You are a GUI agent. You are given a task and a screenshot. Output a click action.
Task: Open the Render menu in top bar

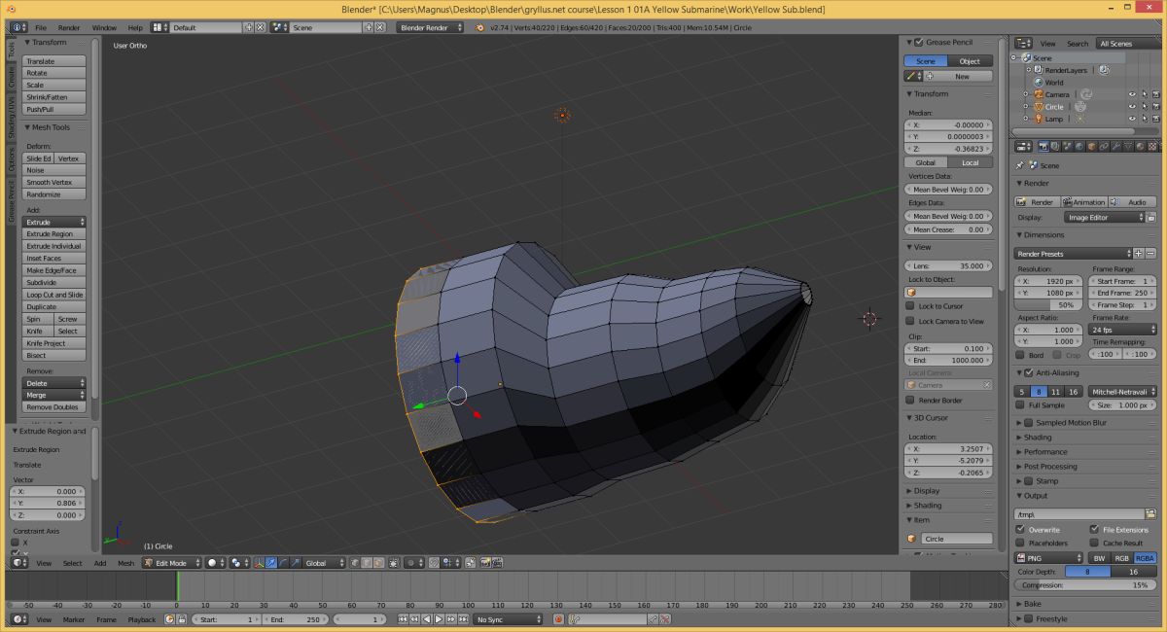[x=69, y=27]
